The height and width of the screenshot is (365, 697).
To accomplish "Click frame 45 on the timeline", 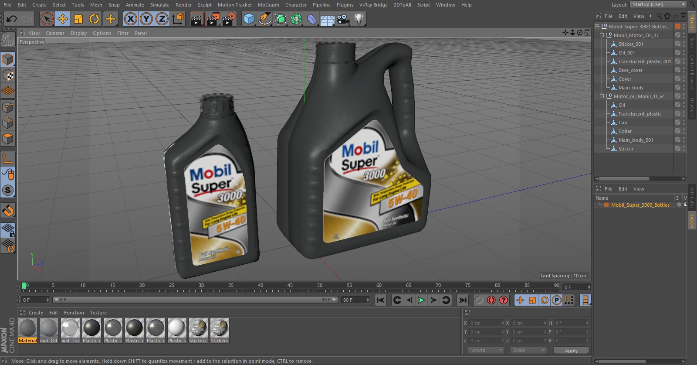I will pyautogui.click(x=290, y=287).
